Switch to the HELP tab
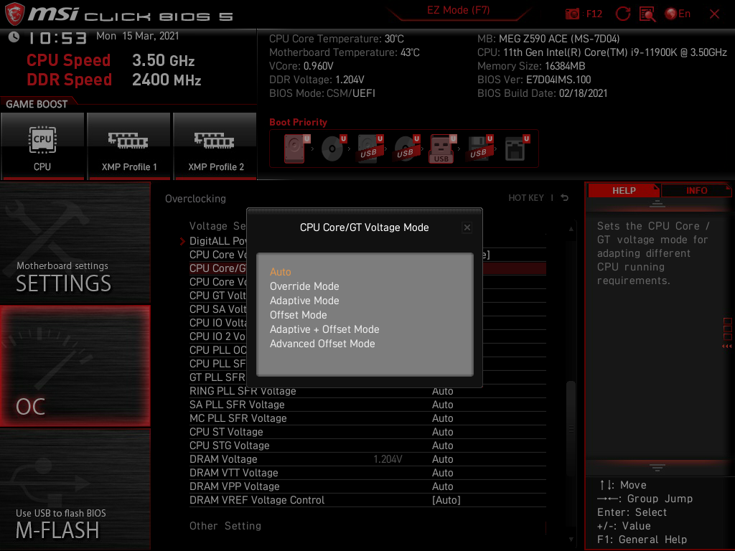This screenshot has height=551, width=735. [x=624, y=191]
